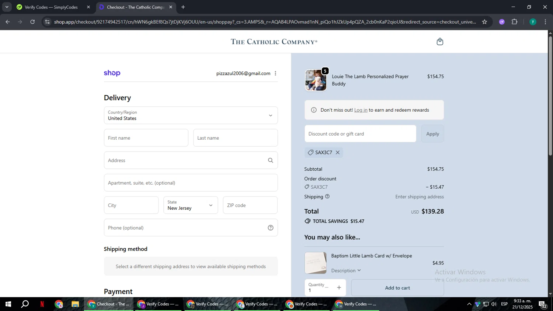The height and width of the screenshot is (311, 553).
Task: Open the account options three-dot menu beside email
Action: pos(275,73)
